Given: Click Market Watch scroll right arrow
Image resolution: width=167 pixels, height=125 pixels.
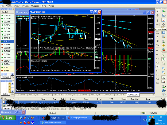Looking at the screenshot, I should 13,74.
